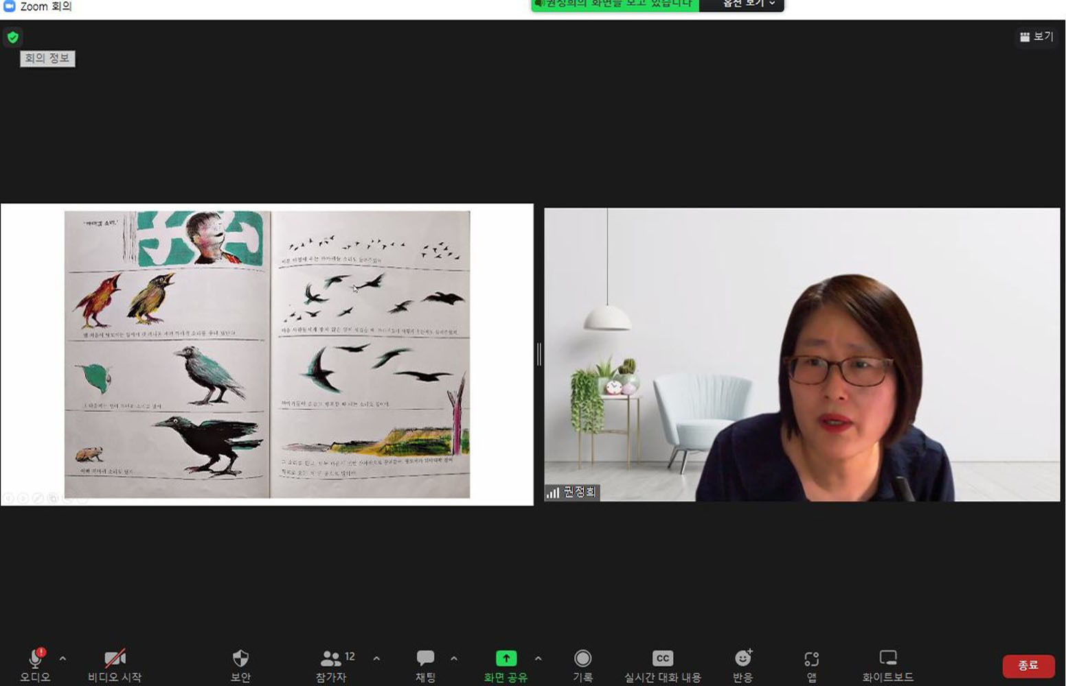Click the red 종료 end meeting button
Viewport: 1066px width, 686px height.
[x=1028, y=665]
